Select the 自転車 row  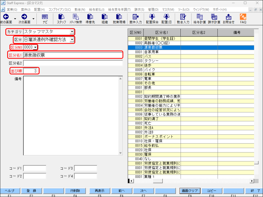[x=191, y=74]
